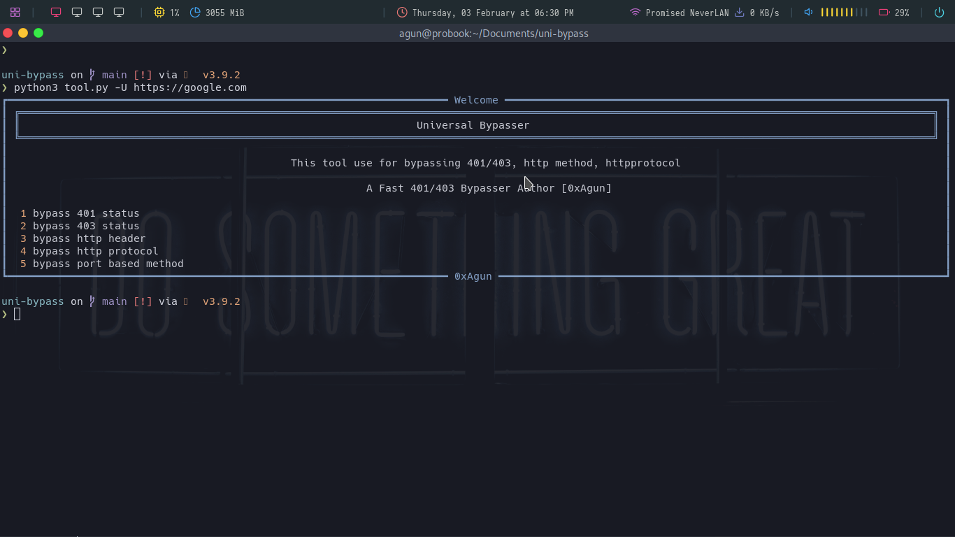Open the power menu icon

click(939, 13)
